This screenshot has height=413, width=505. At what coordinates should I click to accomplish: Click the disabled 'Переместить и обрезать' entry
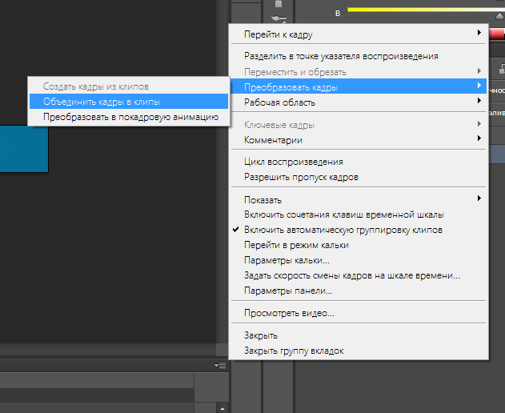[x=359, y=72]
